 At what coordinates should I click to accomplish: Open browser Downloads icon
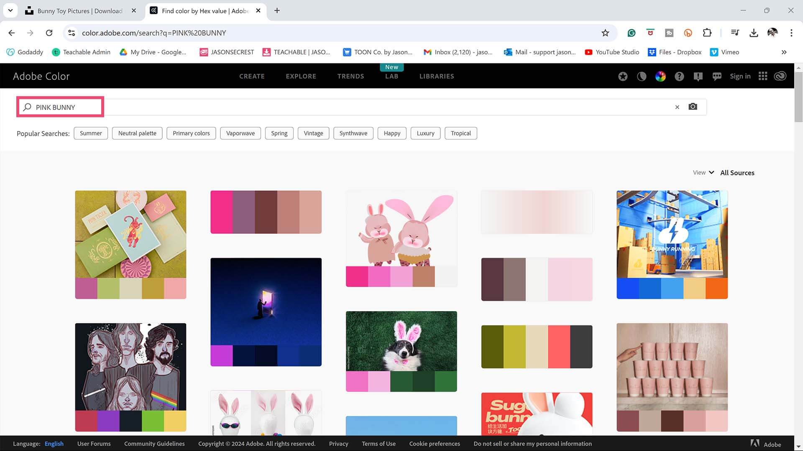(x=754, y=33)
